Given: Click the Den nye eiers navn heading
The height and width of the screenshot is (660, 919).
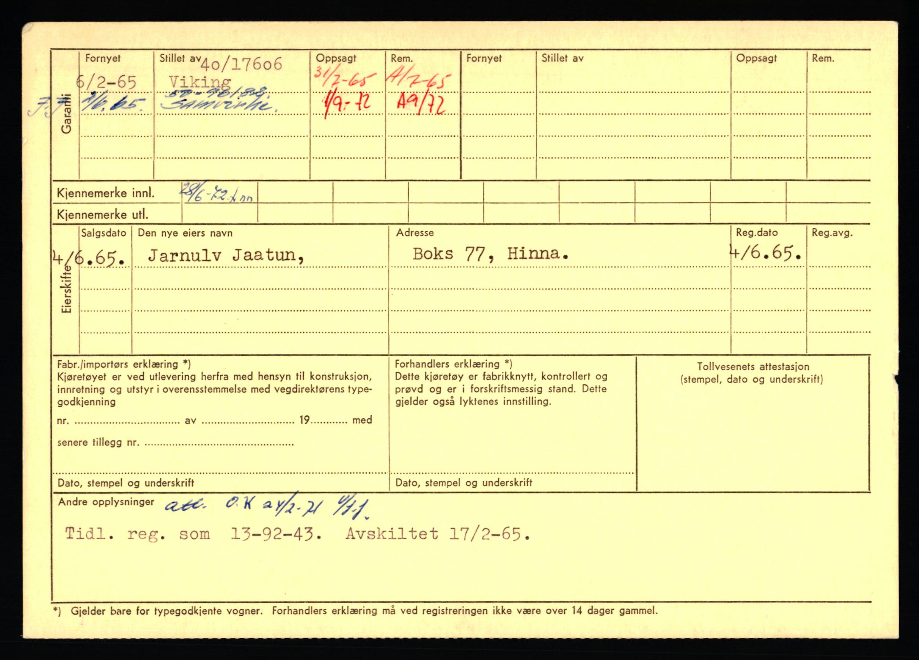Looking at the screenshot, I should [185, 233].
